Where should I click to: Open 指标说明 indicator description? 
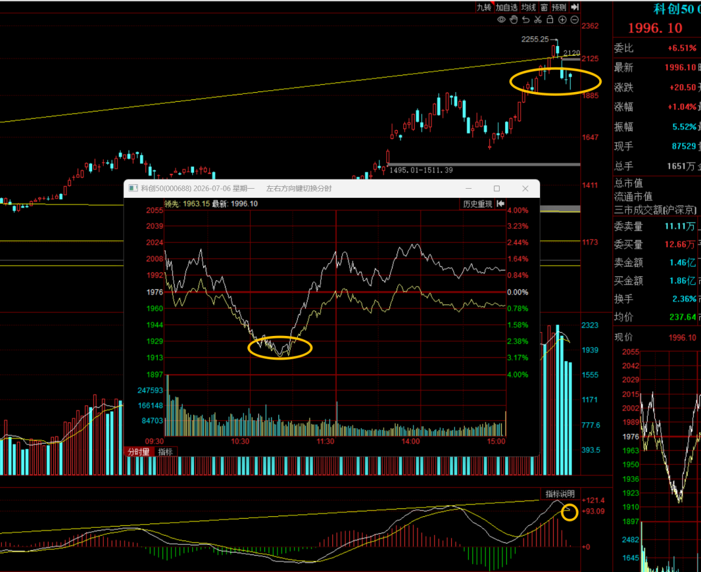560,494
